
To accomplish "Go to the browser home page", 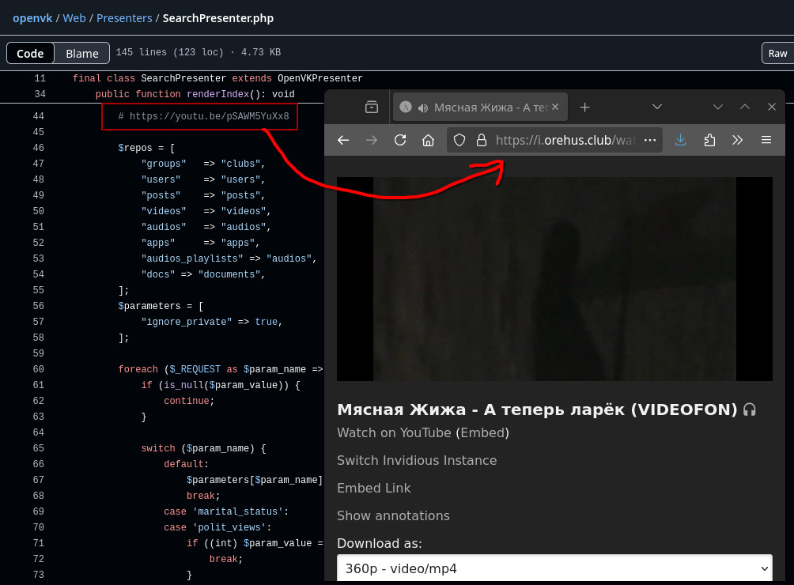I will pyautogui.click(x=428, y=140).
